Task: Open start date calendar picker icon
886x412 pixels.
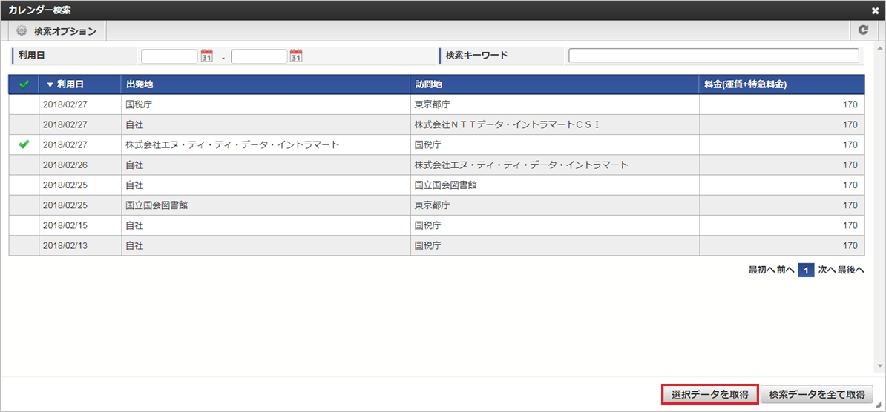Action: pos(207,56)
